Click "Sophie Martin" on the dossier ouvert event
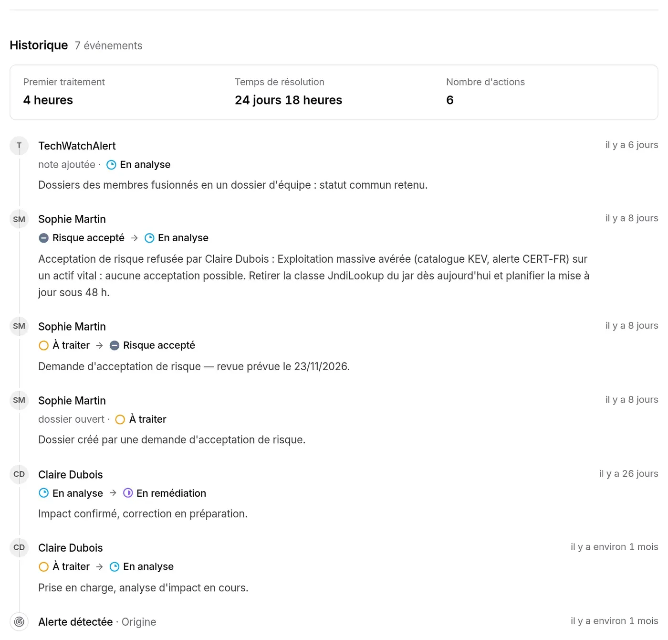The height and width of the screenshot is (640, 668). (x=72, y=401)
